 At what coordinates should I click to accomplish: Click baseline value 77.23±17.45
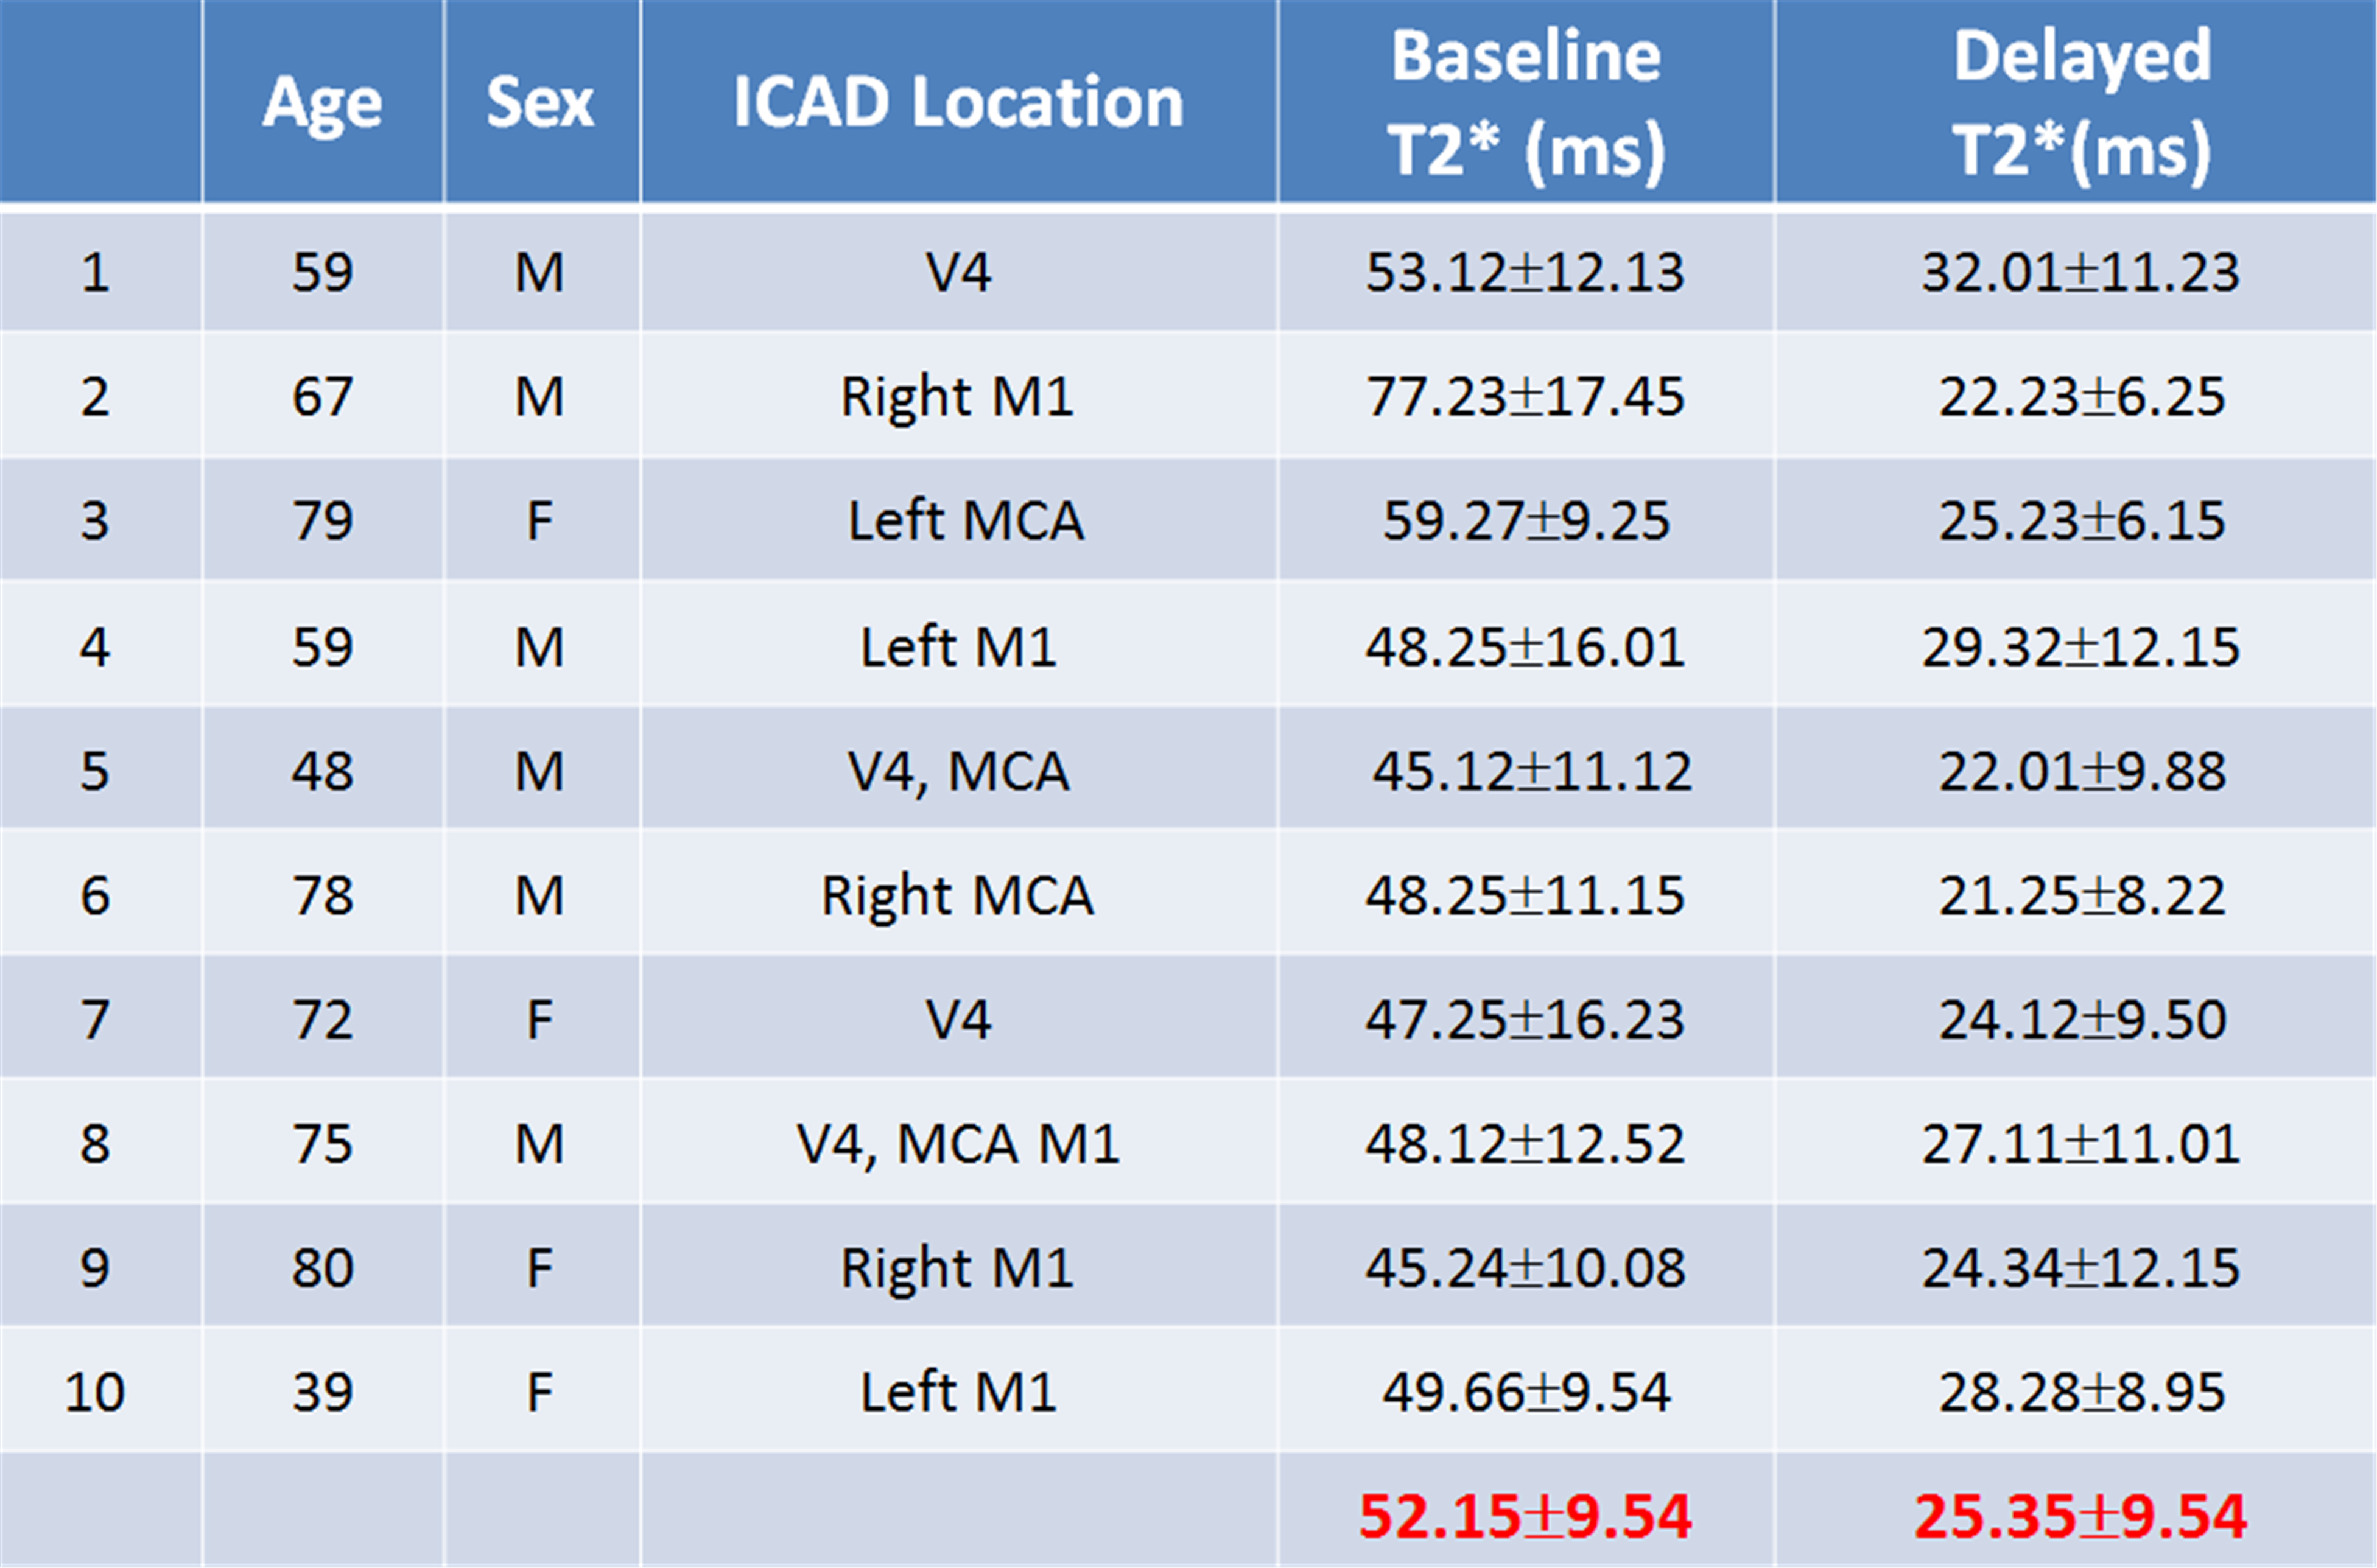(1525, 396)
